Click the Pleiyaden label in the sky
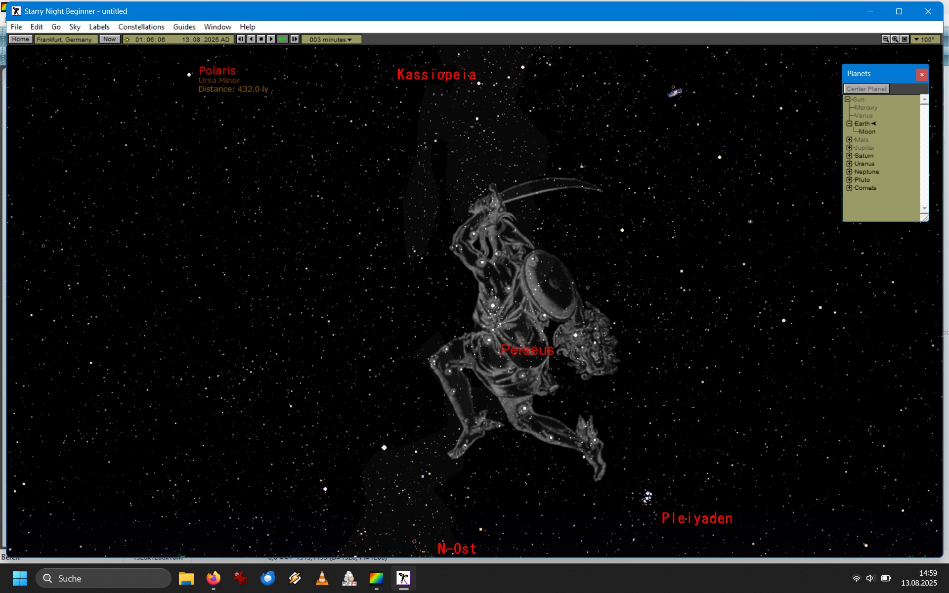 697,518
